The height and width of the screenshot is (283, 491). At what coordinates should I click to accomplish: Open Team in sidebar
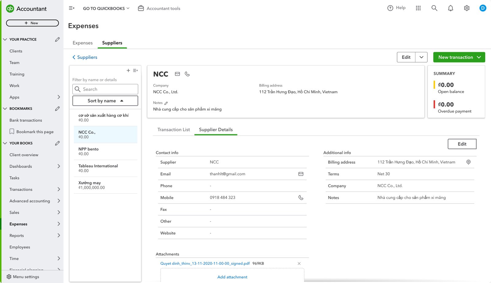[x=14, y=63]
